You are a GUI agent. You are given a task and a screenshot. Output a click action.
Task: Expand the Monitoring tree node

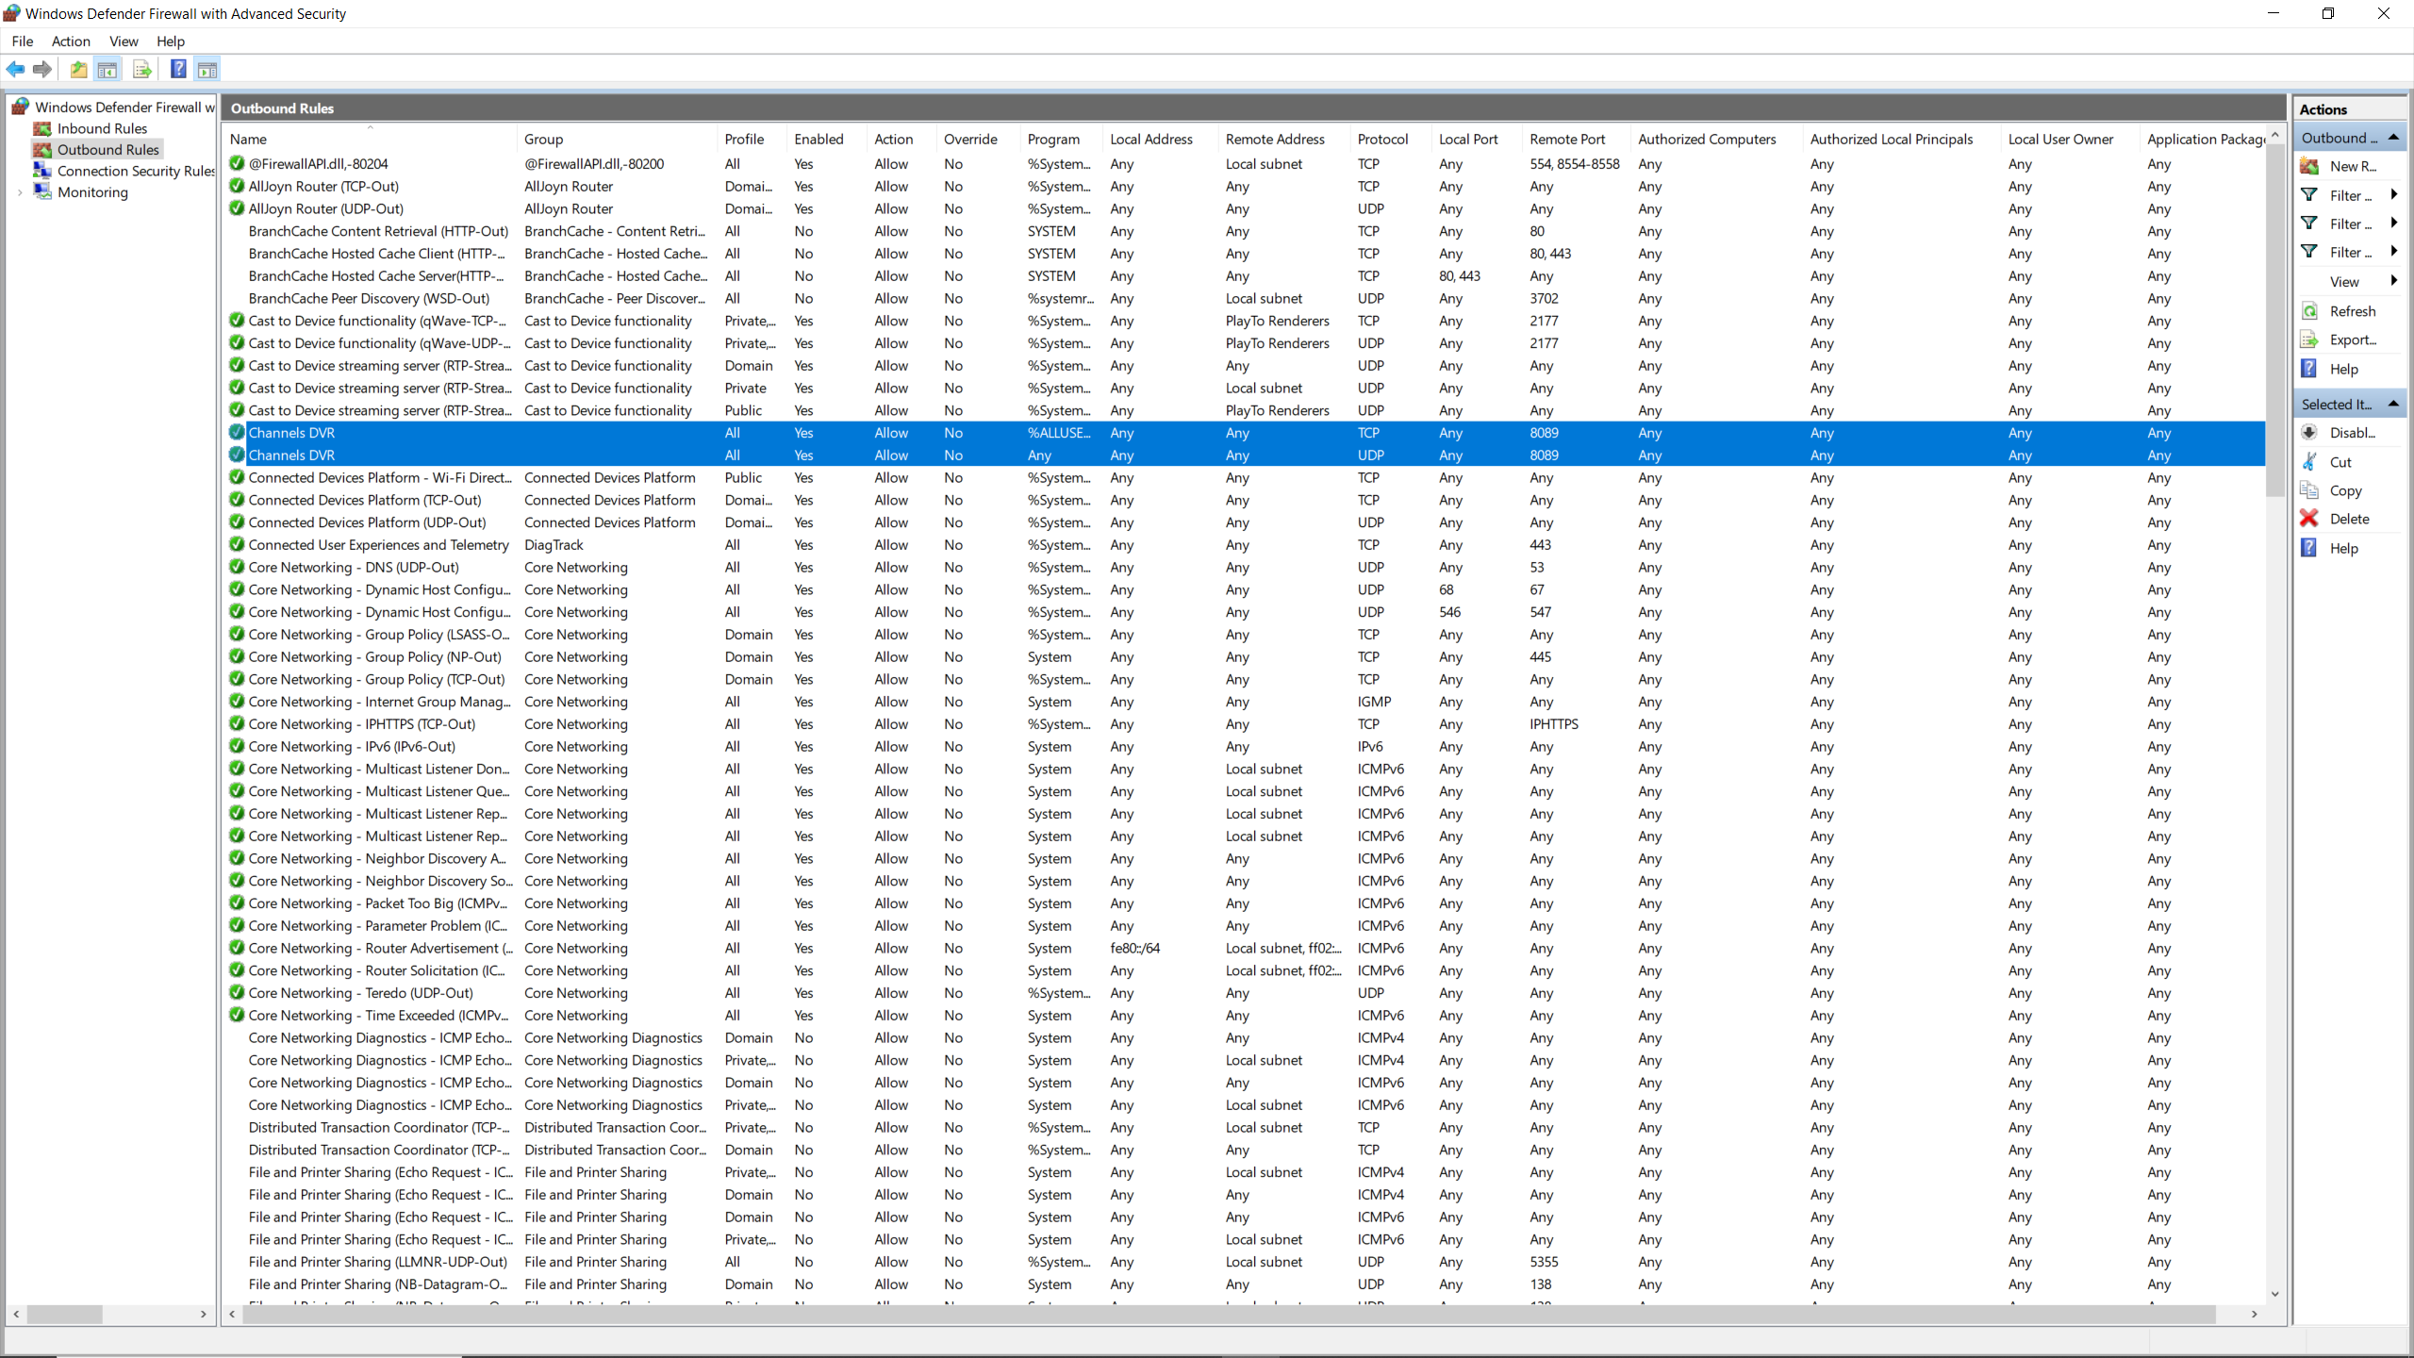[20, 192]
